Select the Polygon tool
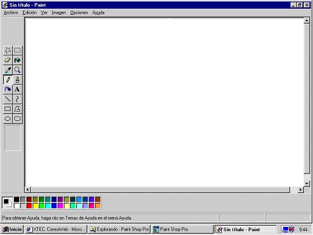The image size is (313, 235). [x=17, y=109]
